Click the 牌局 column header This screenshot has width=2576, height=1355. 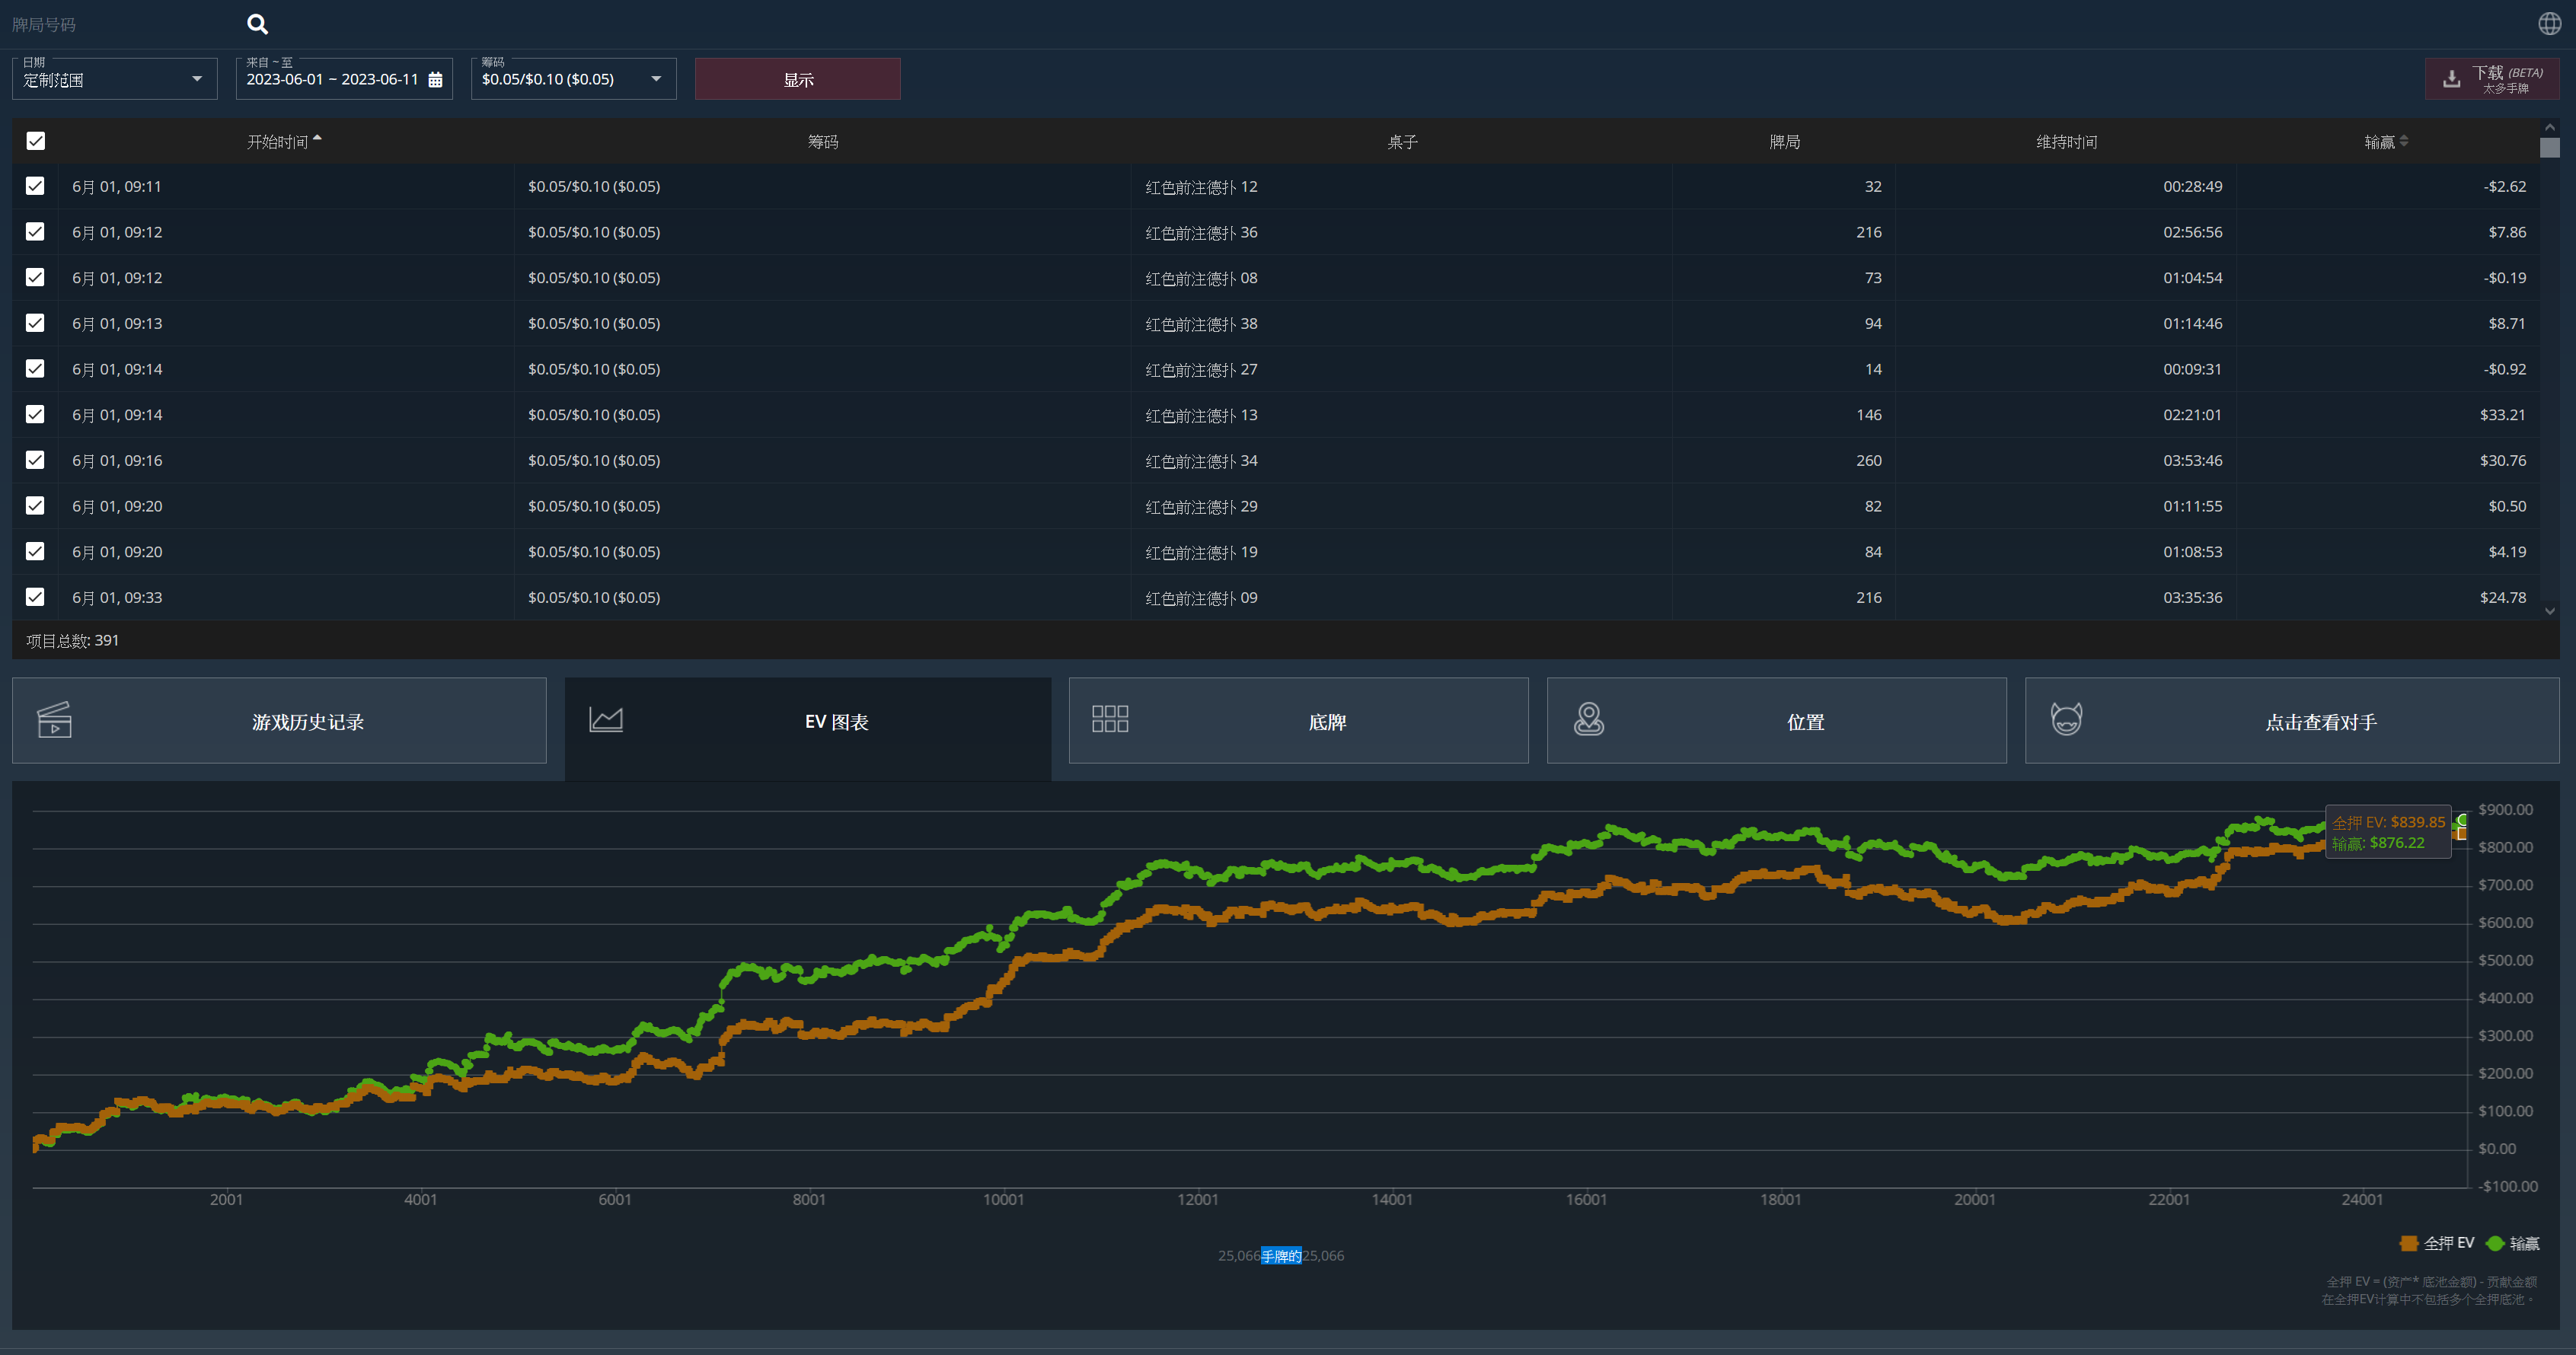[x=1785, y=142]
